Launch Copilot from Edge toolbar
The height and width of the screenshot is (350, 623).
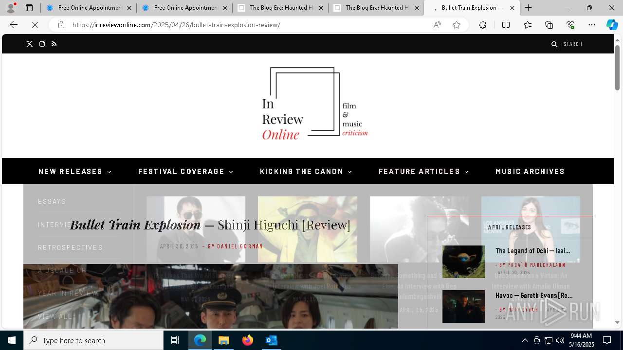(x=612, y=25)
